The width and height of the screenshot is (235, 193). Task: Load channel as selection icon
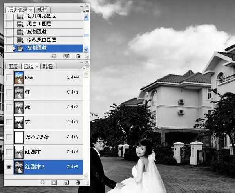(42, 182)
